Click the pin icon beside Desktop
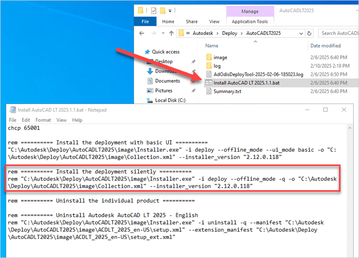The image size is (359, 258). (193, 62)
